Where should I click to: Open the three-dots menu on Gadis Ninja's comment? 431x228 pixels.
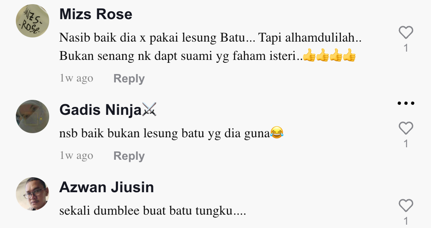pos(406,104)
